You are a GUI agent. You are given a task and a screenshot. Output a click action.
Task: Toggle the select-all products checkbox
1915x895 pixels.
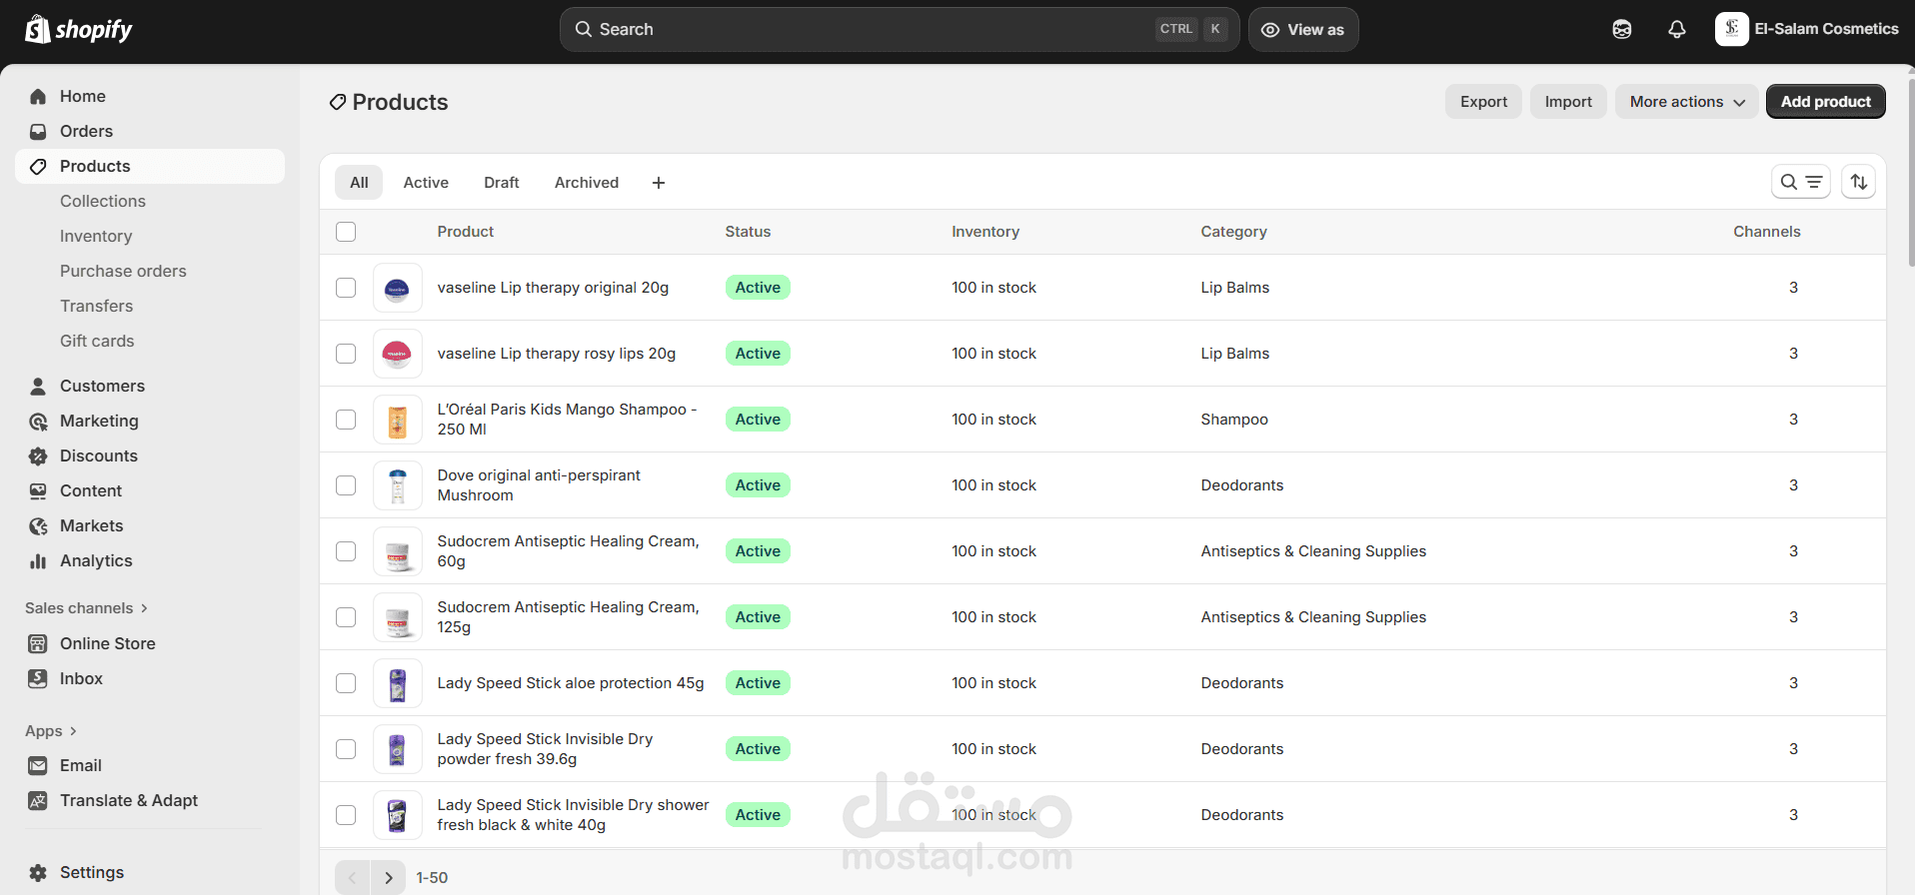tap(346, 232)
